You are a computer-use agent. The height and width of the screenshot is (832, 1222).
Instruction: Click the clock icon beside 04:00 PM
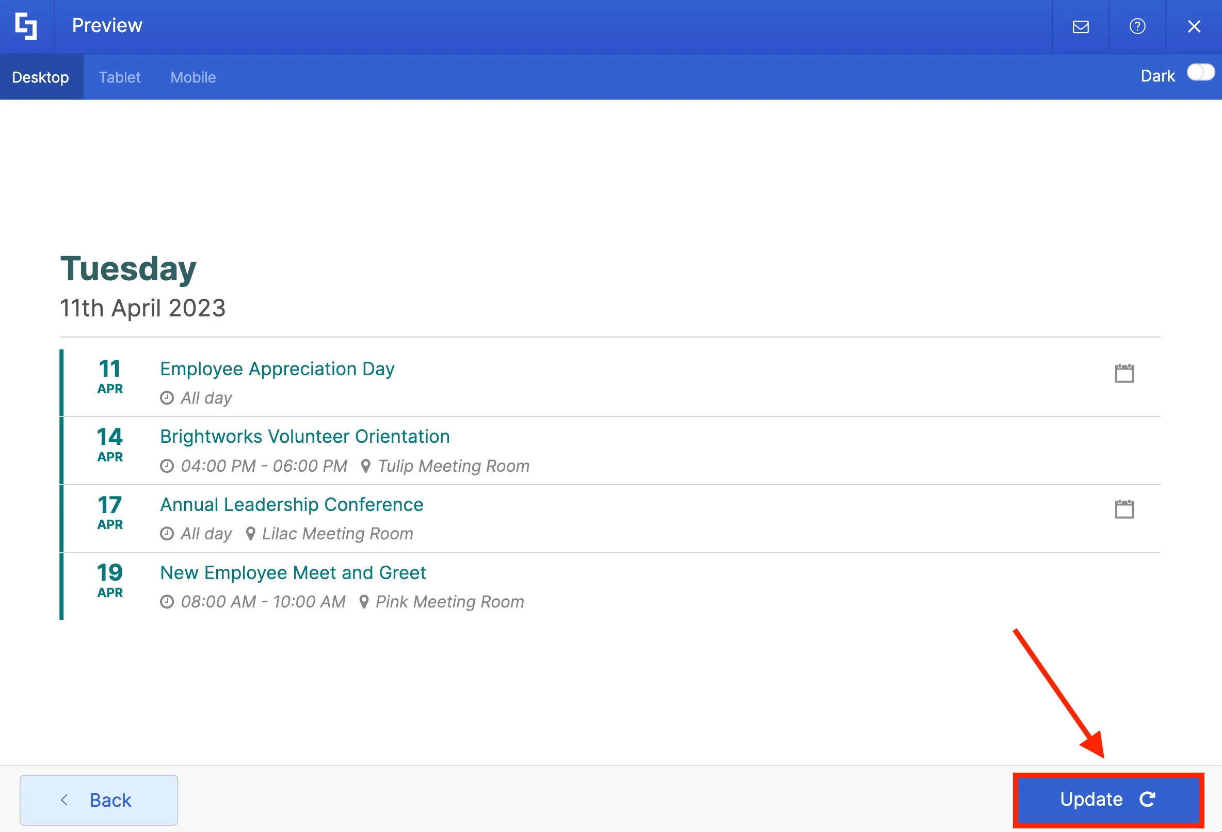pos(167,466)
